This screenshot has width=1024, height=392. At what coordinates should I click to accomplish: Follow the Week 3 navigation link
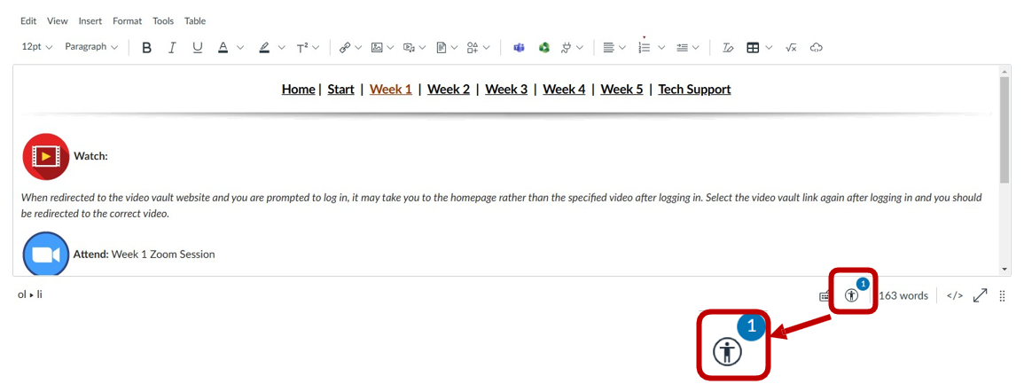click(506, 90)
